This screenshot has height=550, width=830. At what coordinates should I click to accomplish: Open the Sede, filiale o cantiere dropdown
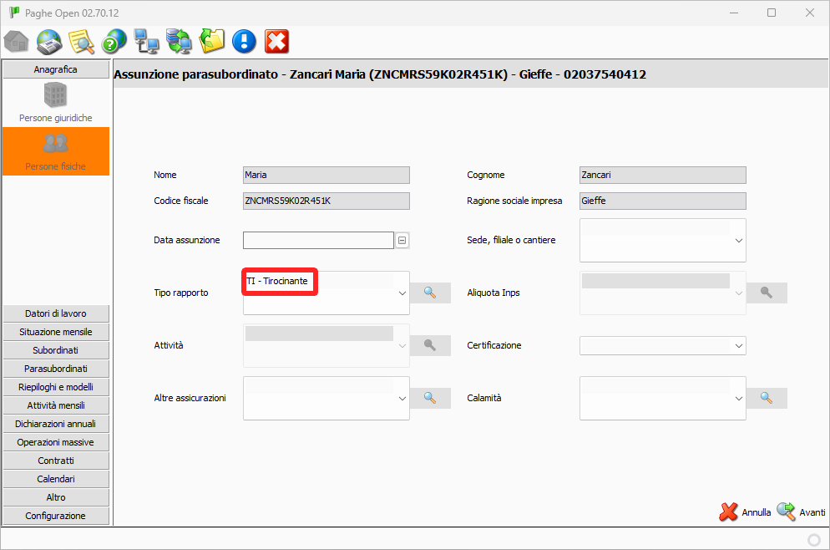[738, 241]
